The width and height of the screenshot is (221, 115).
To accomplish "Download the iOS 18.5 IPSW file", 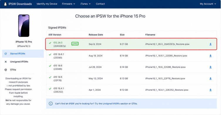I will tap(210, 79).
